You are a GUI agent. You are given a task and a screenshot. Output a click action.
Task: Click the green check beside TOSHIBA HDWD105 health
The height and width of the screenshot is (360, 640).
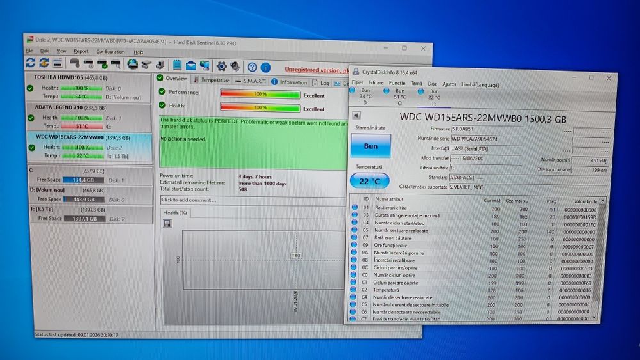coord(30,88)
